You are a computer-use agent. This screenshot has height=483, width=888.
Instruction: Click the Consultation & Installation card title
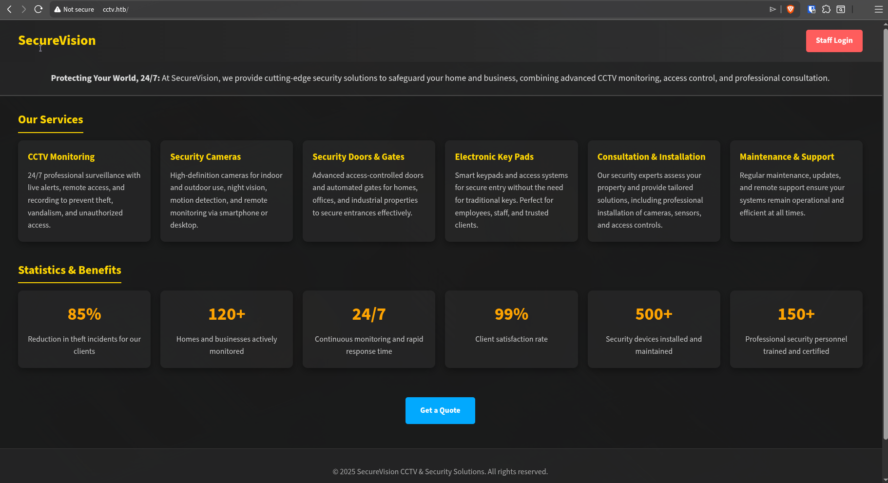651,157
